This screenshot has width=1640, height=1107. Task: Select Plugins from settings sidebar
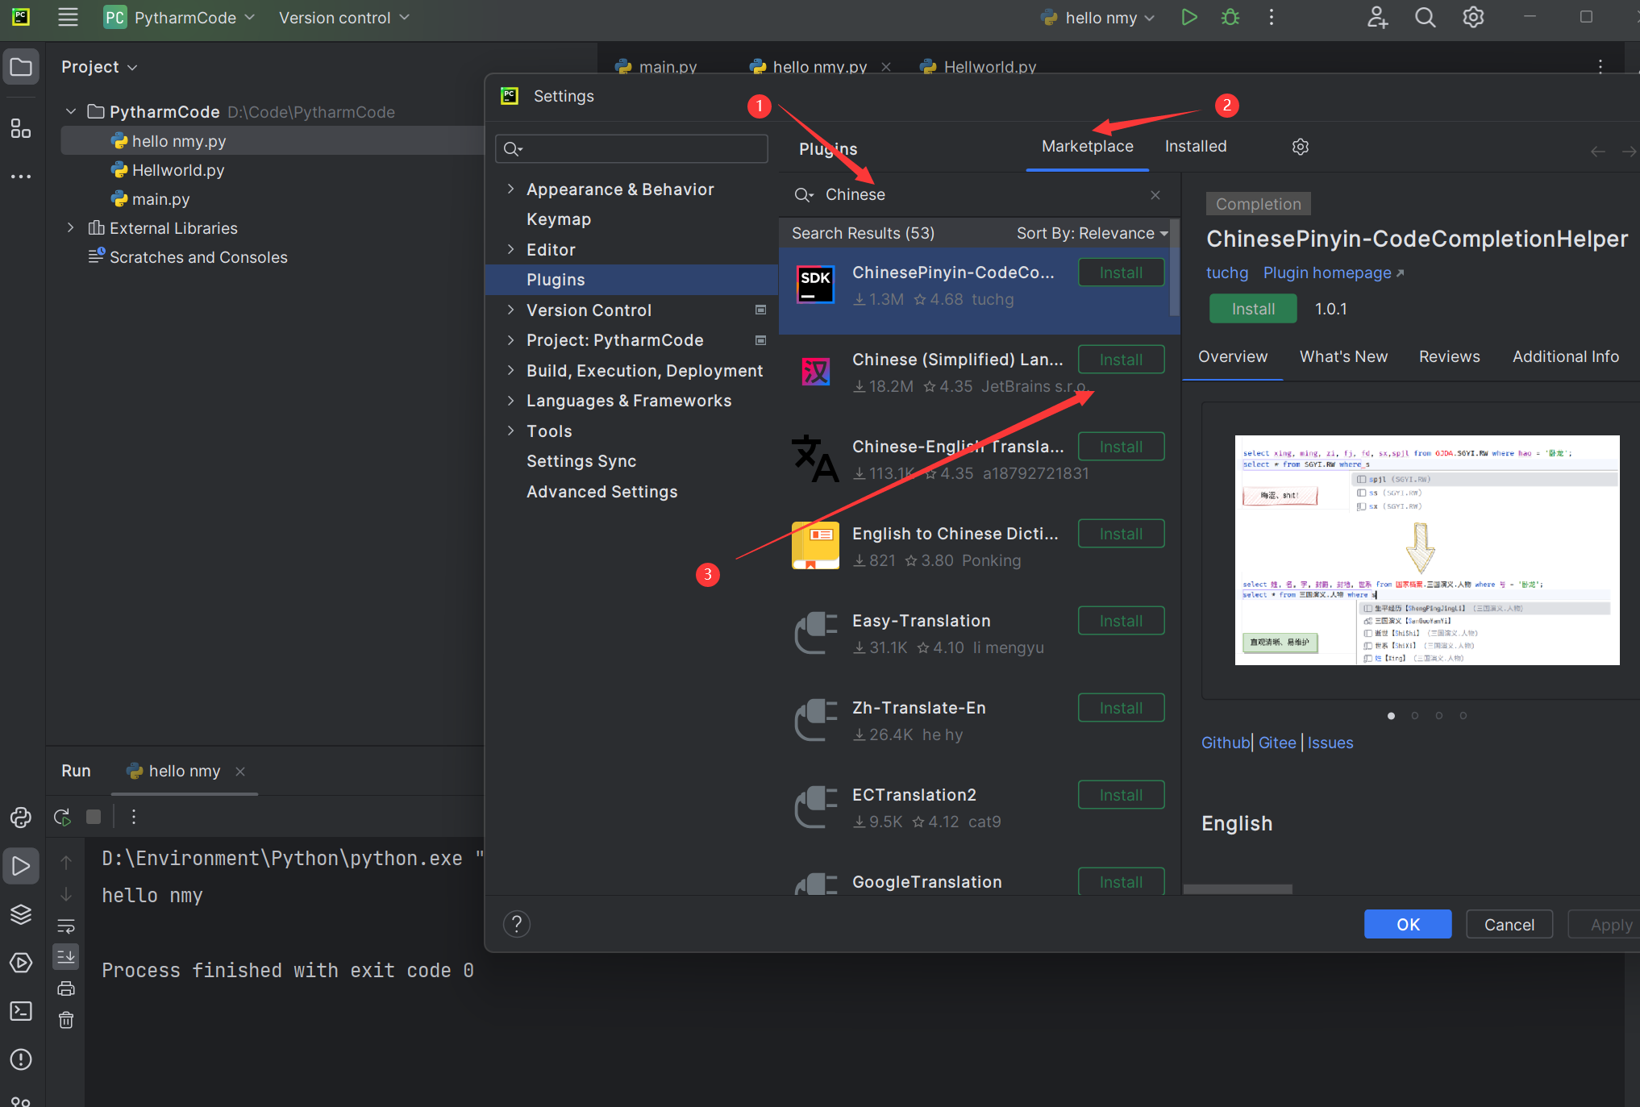click(555, 279)
